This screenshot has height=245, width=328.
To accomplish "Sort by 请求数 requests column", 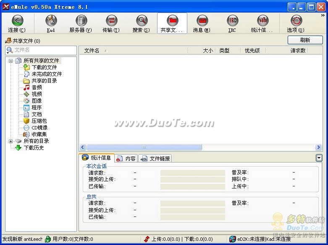I will pyautogui.click(x=287, y=51).
